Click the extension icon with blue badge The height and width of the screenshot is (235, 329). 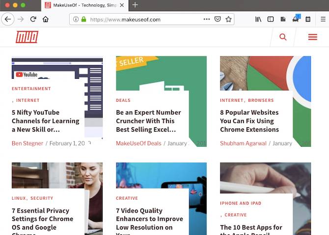[x=296, y=19]
